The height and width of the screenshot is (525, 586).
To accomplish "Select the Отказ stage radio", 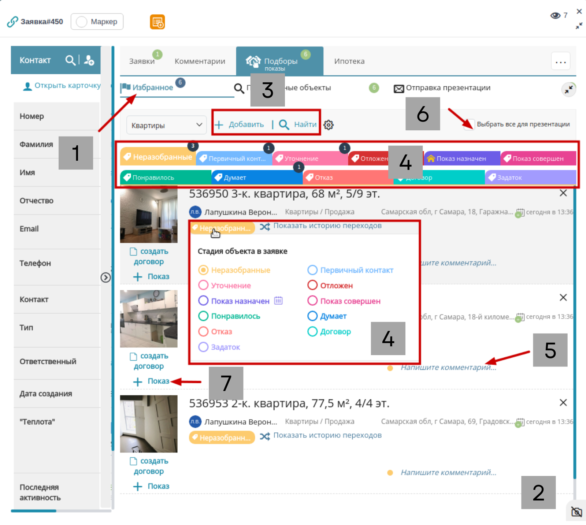I will [203, 331].
